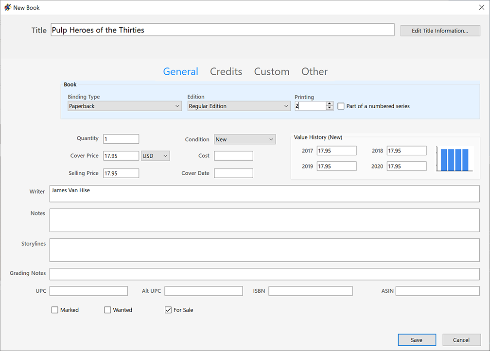Close the New Book dialog

click(482, 7)
